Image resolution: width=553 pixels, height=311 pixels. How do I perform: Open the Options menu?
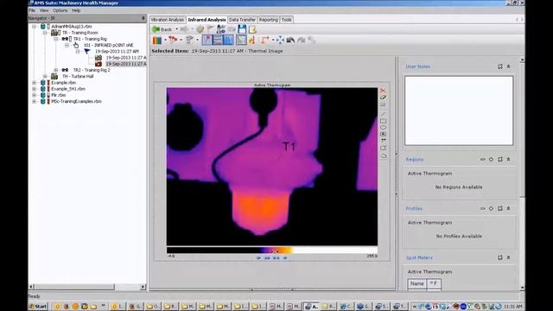(x=60, y=10)
